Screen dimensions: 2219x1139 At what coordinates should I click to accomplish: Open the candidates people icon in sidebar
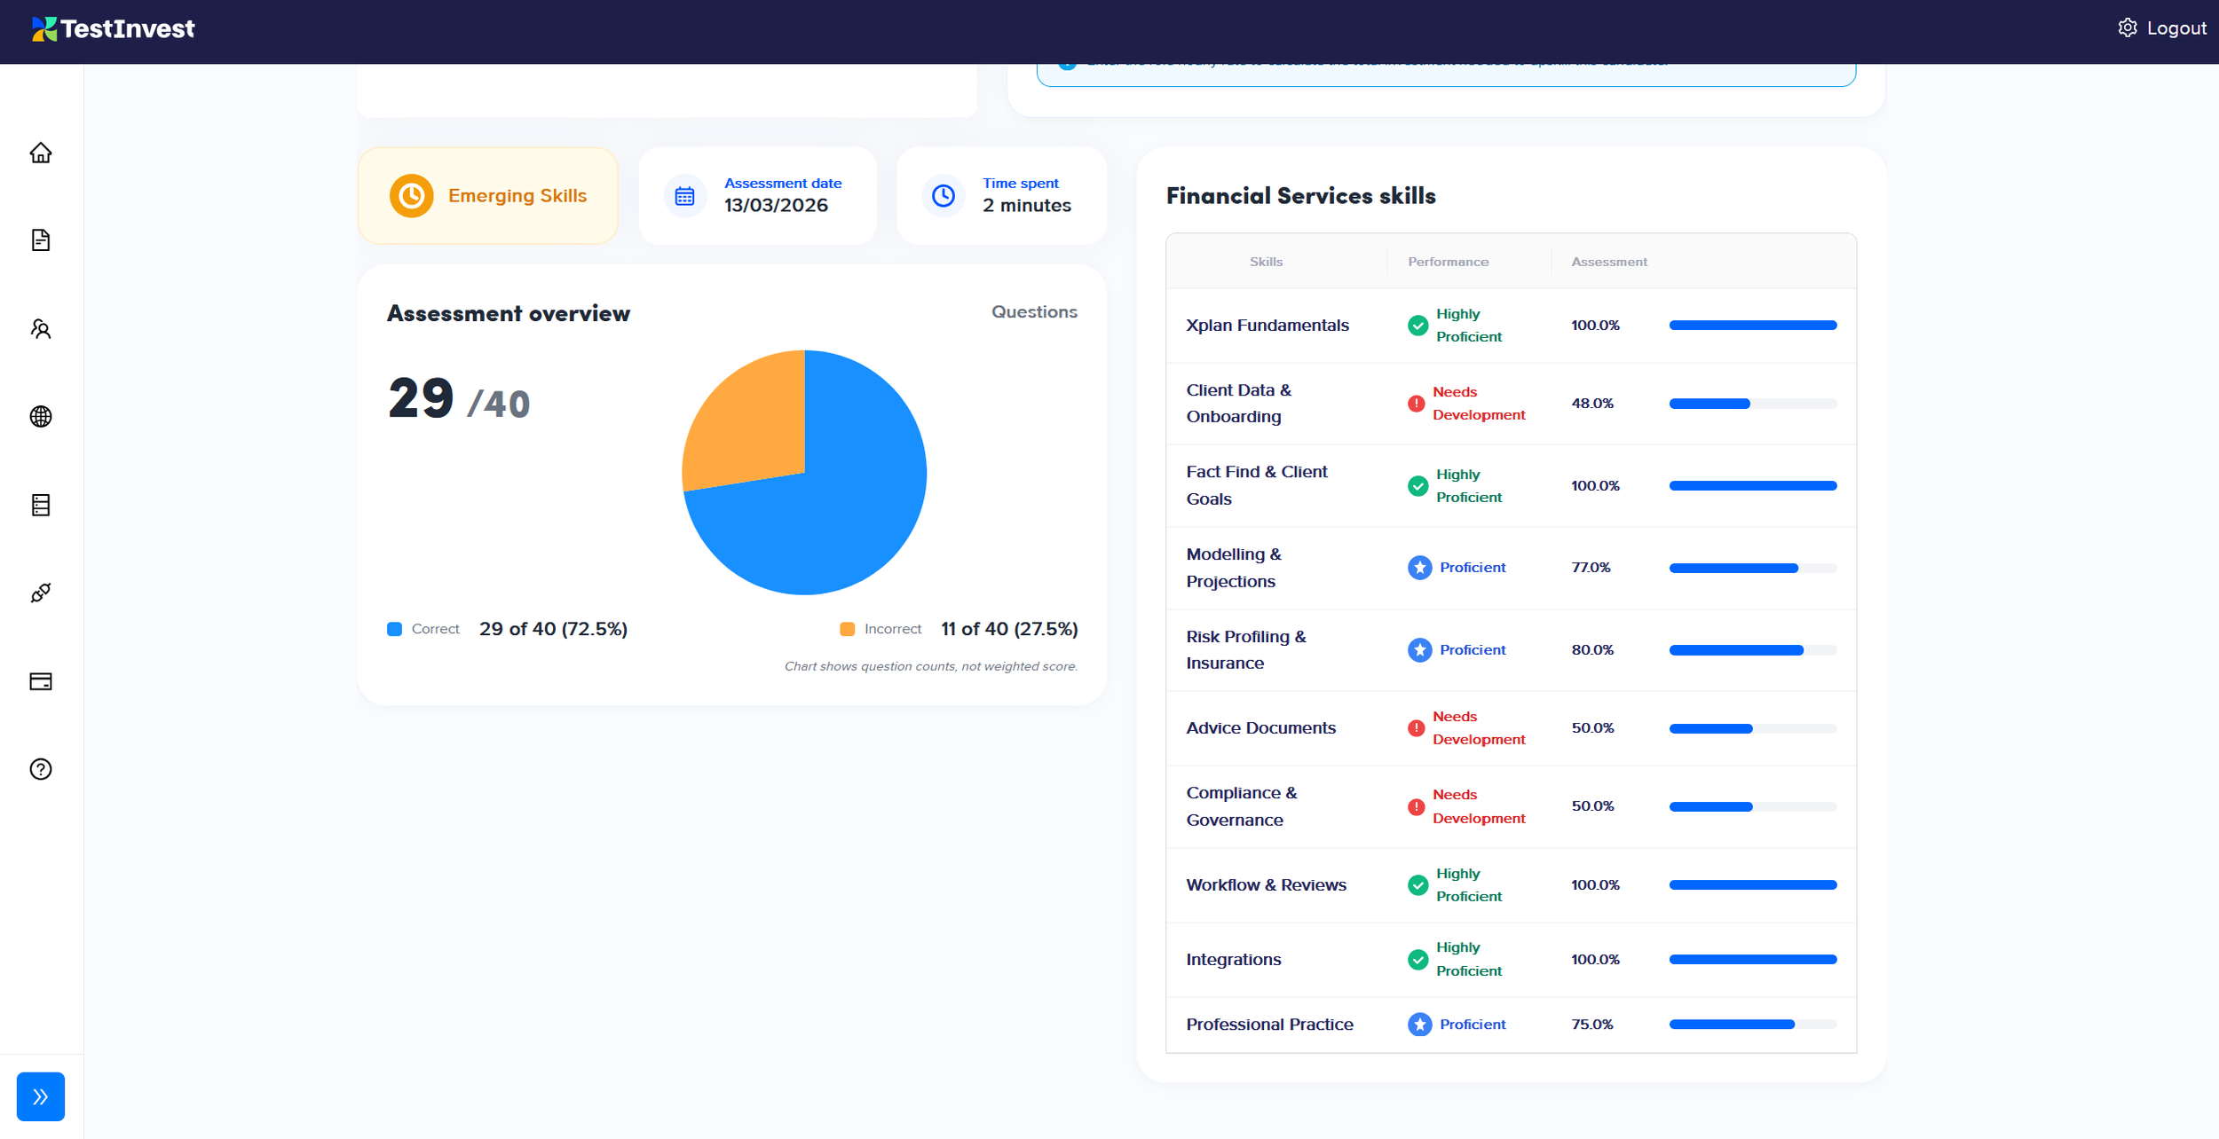pyautogui.click(x=41, y=329)
